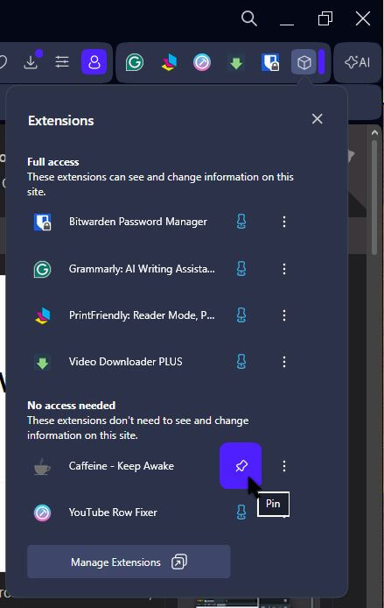384x608 pixels.
Task: Open the downloads toolbar icon
Action: coord(31,60)
